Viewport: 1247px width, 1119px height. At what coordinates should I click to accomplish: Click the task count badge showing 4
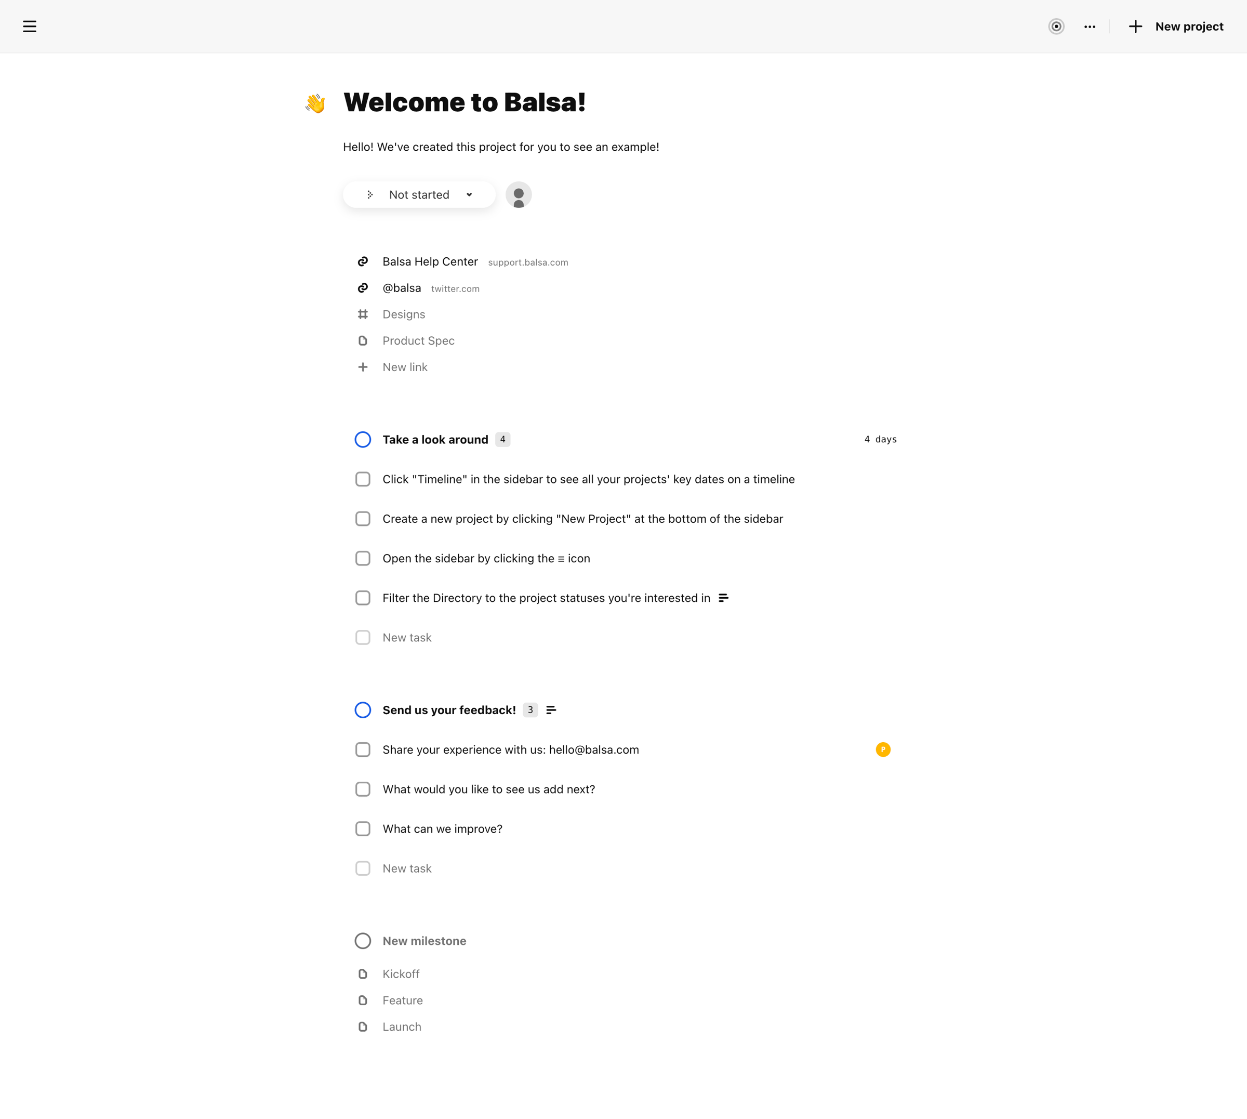(502, 440)
